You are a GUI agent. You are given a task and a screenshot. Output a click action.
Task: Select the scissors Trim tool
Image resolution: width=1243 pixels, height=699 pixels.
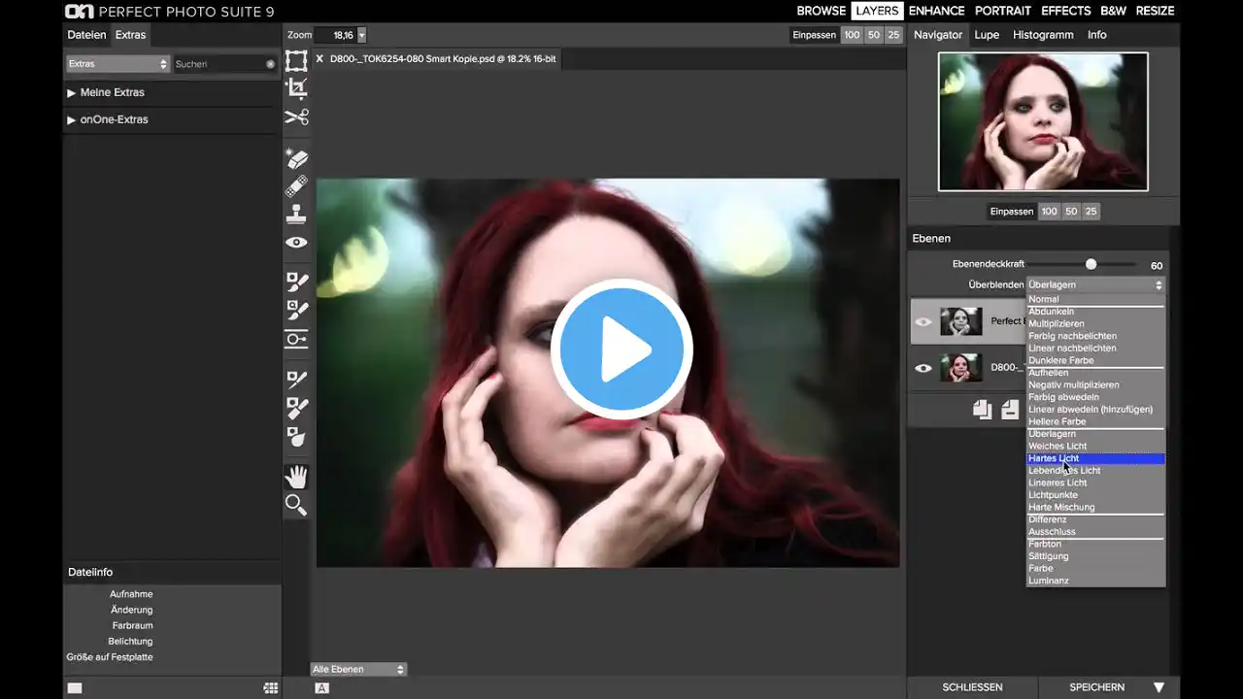[296, 117]
